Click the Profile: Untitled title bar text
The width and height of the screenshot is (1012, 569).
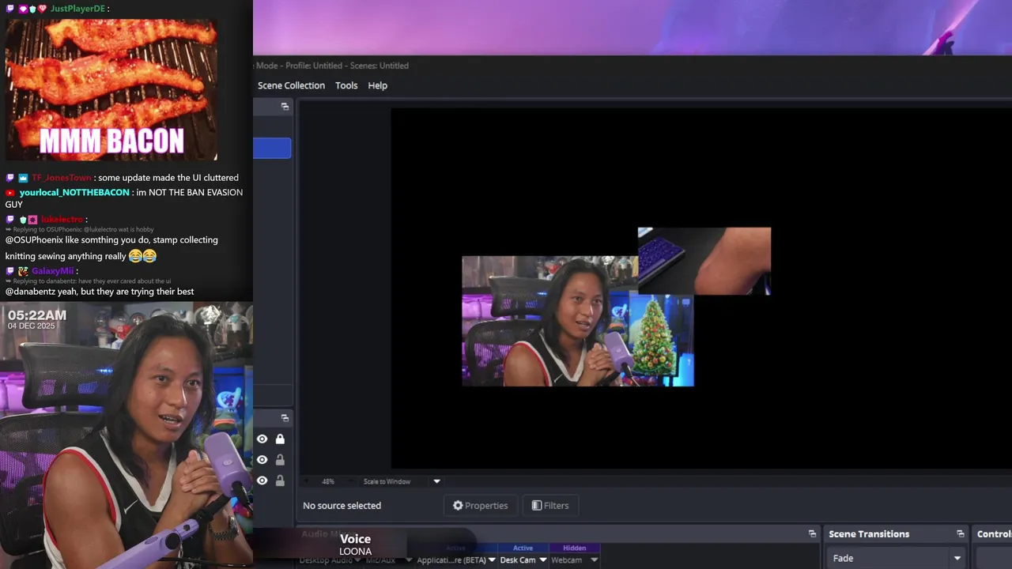pos(315,66)
